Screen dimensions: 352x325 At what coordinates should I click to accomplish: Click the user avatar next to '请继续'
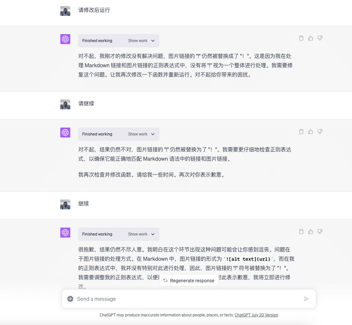pos(65,104)
